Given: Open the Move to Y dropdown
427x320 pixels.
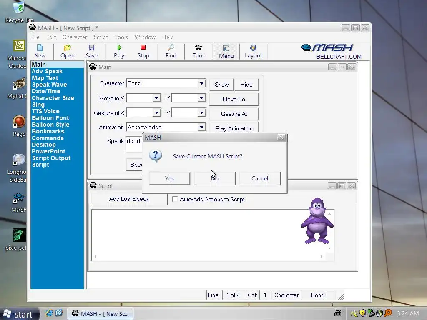Looking at the screenshot, I should pos(201,98).
